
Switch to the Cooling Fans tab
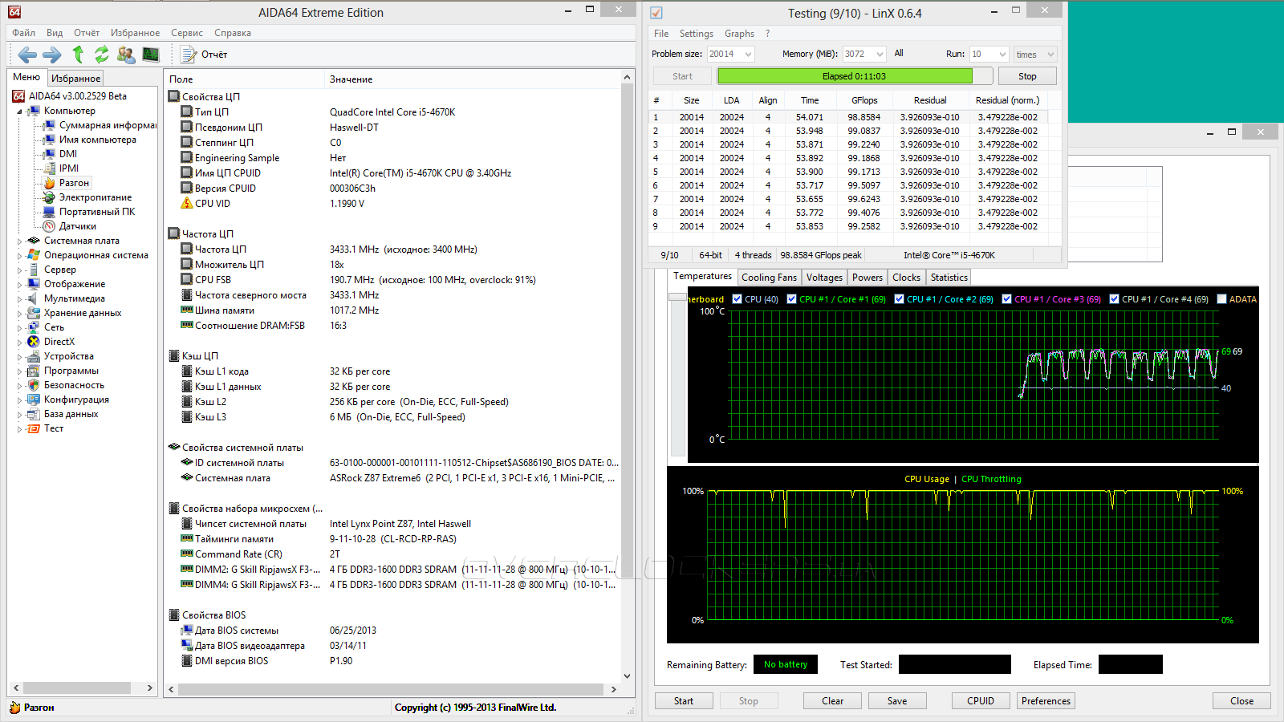(769, 278)
